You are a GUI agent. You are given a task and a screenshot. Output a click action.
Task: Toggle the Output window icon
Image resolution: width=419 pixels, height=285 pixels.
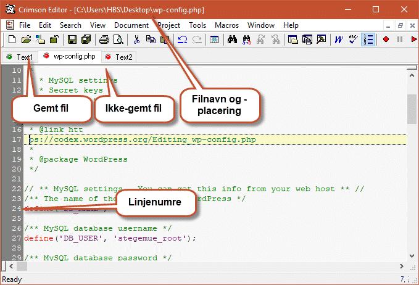point(307,39)
